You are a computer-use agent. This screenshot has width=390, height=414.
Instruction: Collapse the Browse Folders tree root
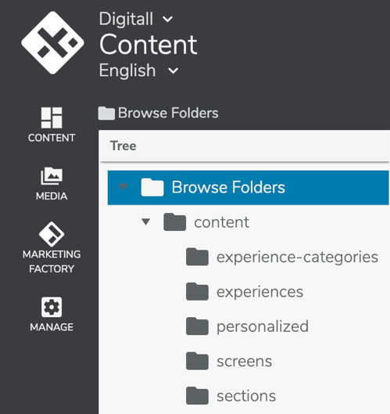pyautogui.click(x=123, y=187)
